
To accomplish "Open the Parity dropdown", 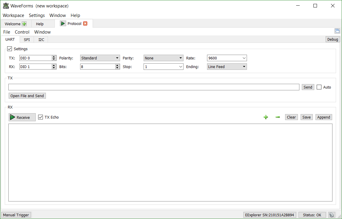I will pos(163,58).
